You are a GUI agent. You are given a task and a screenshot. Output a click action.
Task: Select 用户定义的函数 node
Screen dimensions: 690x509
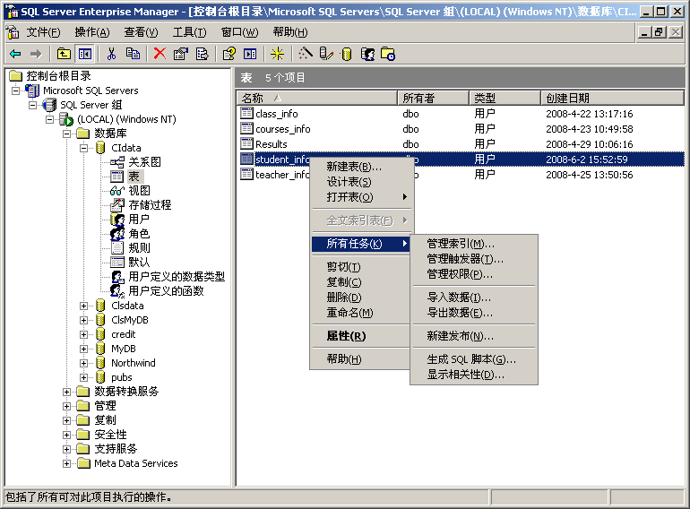click(x=167, y=291)
